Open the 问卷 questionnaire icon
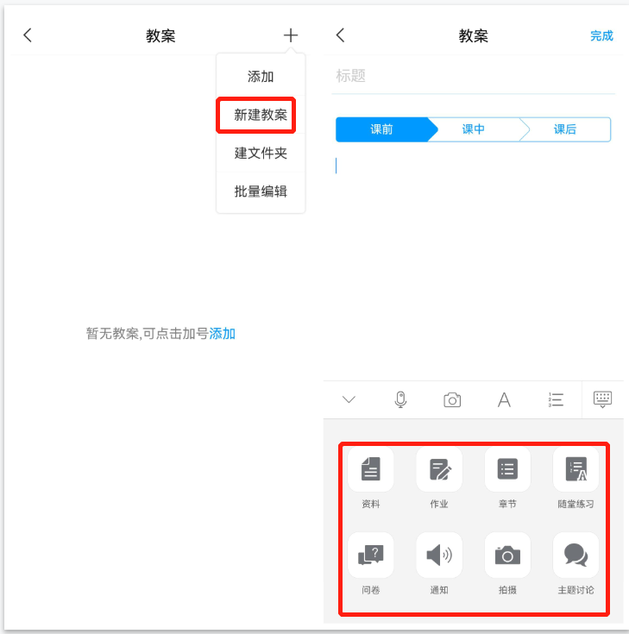 point(370,555)
